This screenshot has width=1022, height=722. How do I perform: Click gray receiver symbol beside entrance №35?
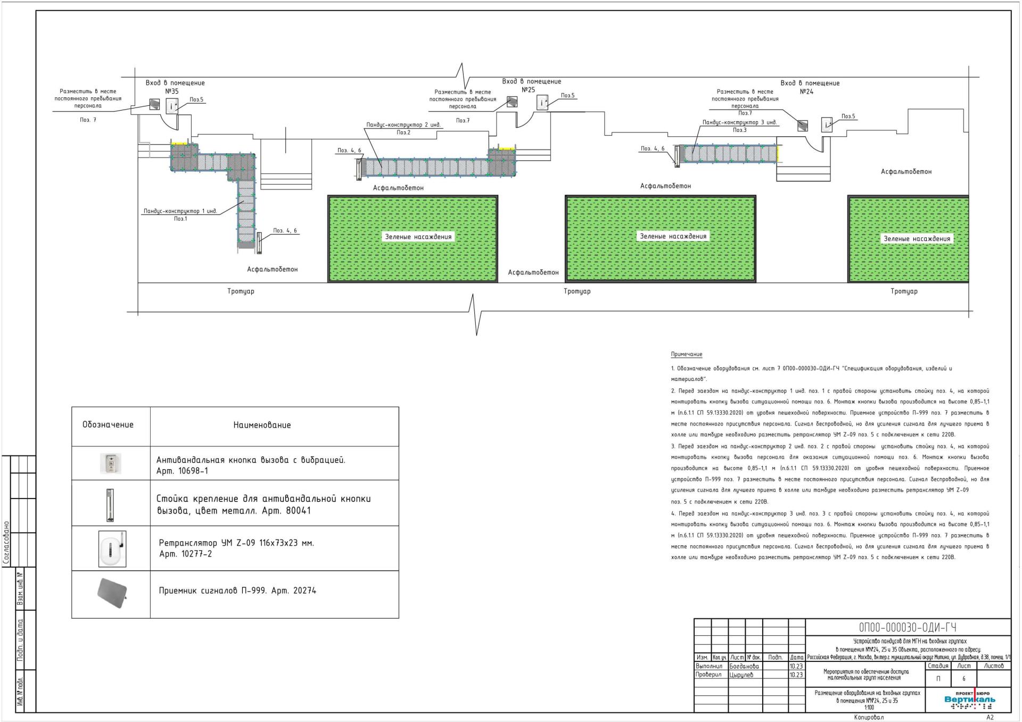pyautogui.click(x=154, y=104)
